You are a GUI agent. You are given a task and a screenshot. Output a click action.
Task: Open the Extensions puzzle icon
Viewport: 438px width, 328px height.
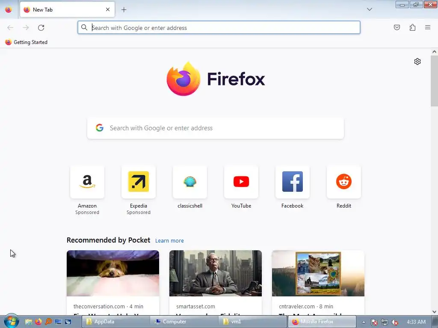[x=412, y=27]
